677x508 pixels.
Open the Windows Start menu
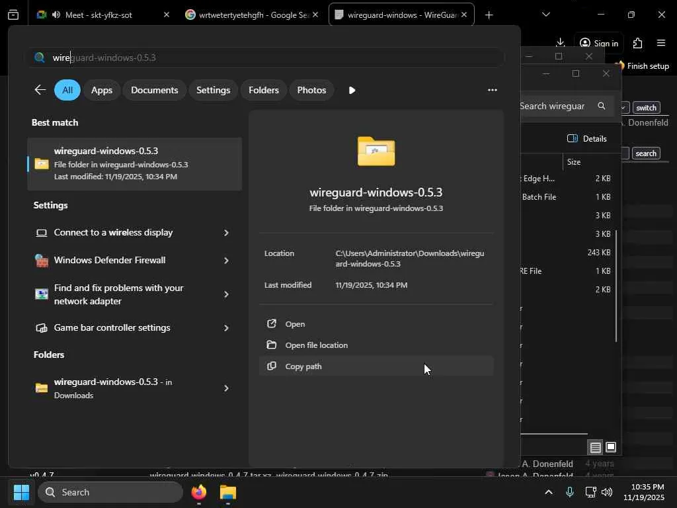pyautogui.click(x=21, y=492)
